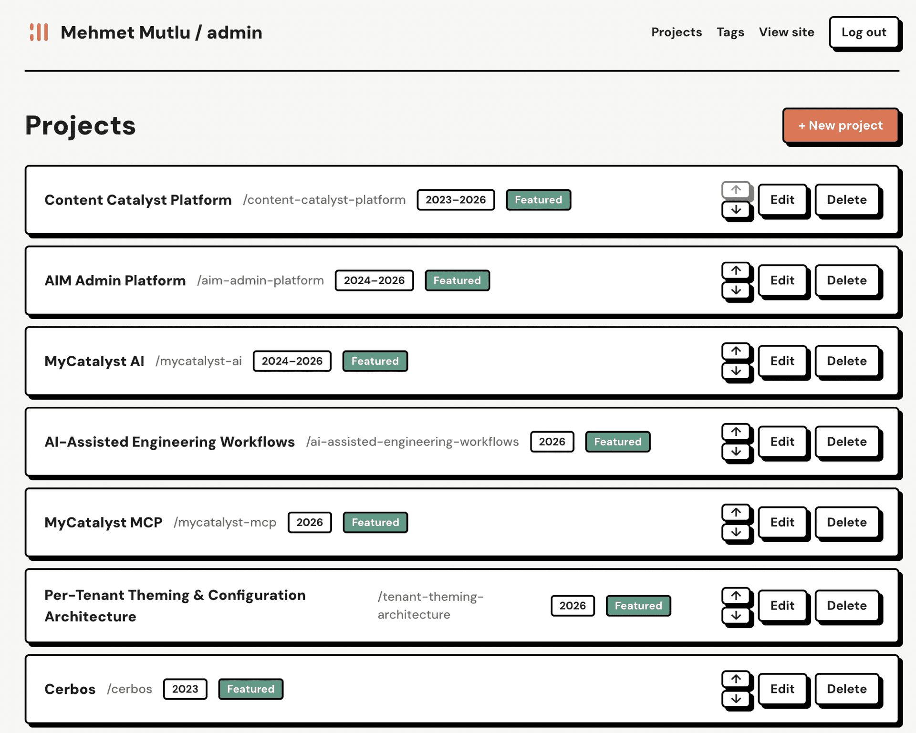Image resolution: width=916 pixels, height=733 pixels.
Task: Click the 2023–2026 year badge
Action: pyautogui.click(x=456, y=200)
